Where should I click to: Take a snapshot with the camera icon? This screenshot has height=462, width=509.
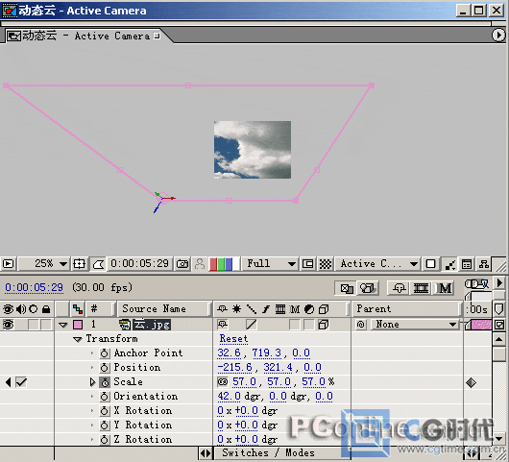pos(182,263)
